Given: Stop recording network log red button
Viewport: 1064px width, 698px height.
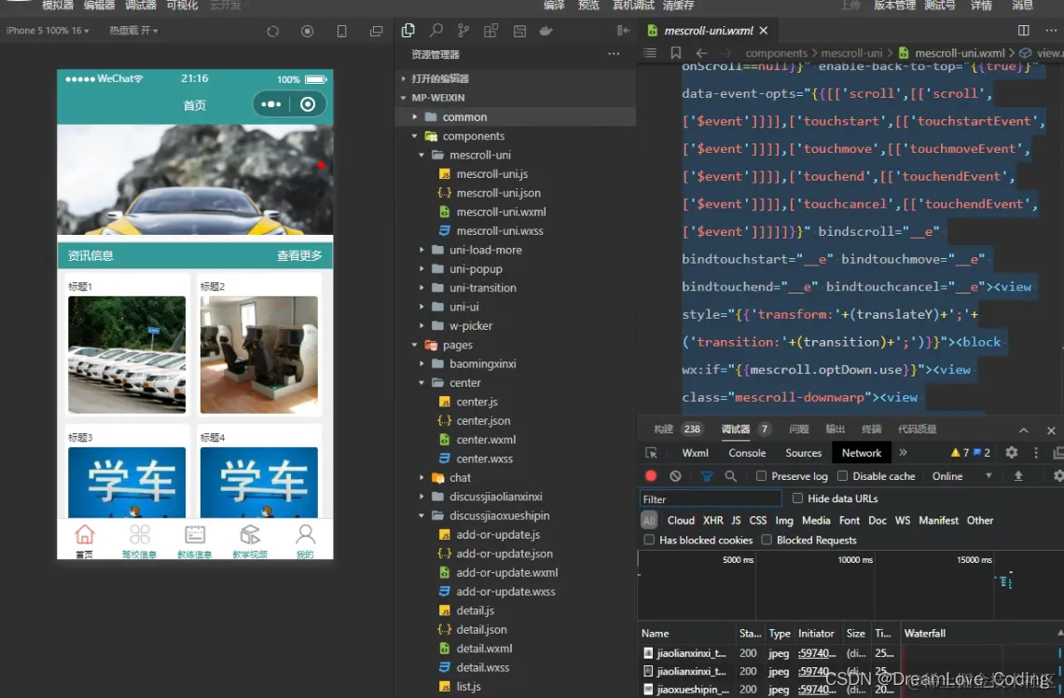Looking at the screenshot, I should [x=651, y=476].
